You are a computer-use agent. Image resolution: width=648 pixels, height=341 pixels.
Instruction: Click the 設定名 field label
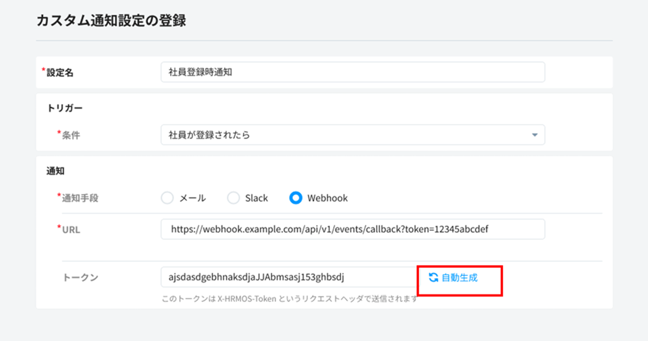pos(60,73)
